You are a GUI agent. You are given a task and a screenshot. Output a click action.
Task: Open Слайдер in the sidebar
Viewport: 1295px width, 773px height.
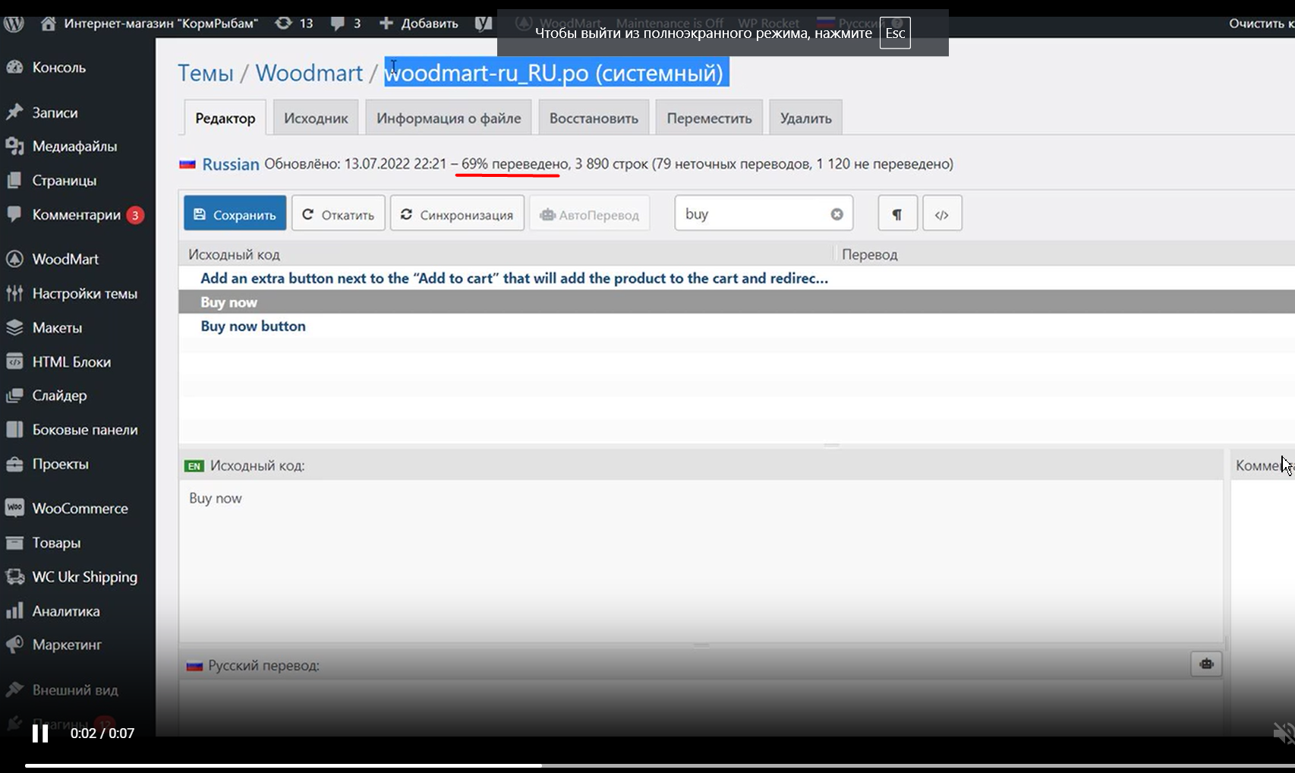tap(59, 396)
